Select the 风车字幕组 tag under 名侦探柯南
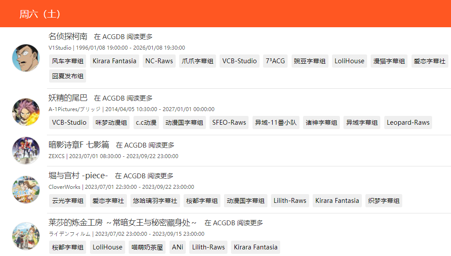The width and height of the screenshot is (451, 256). 68,61
